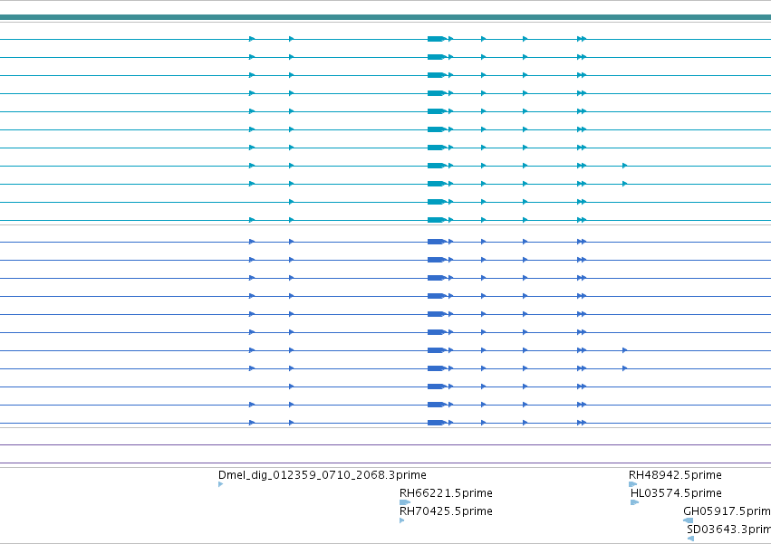
Task: Click the arrow glyph under Dmel_dig_012359_0710_2068.3prime
Action: pyautogui.click(x=221, y=484)
